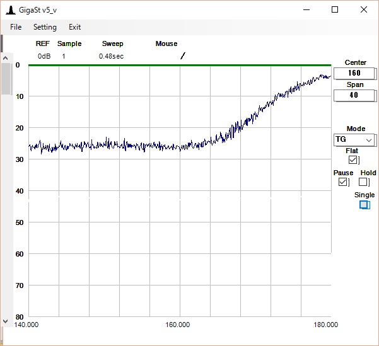Maximize the GigaSt window
This screenshot has width=379, height=346.
[x=335, y=10]
